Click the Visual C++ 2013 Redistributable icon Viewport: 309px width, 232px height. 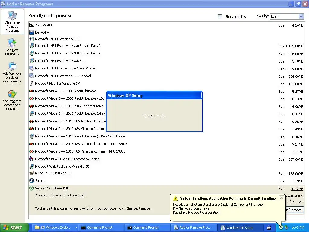[x=31, y=136]
